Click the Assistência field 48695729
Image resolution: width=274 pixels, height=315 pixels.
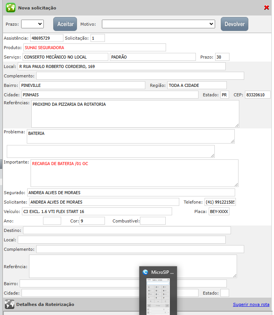(47, 38)
